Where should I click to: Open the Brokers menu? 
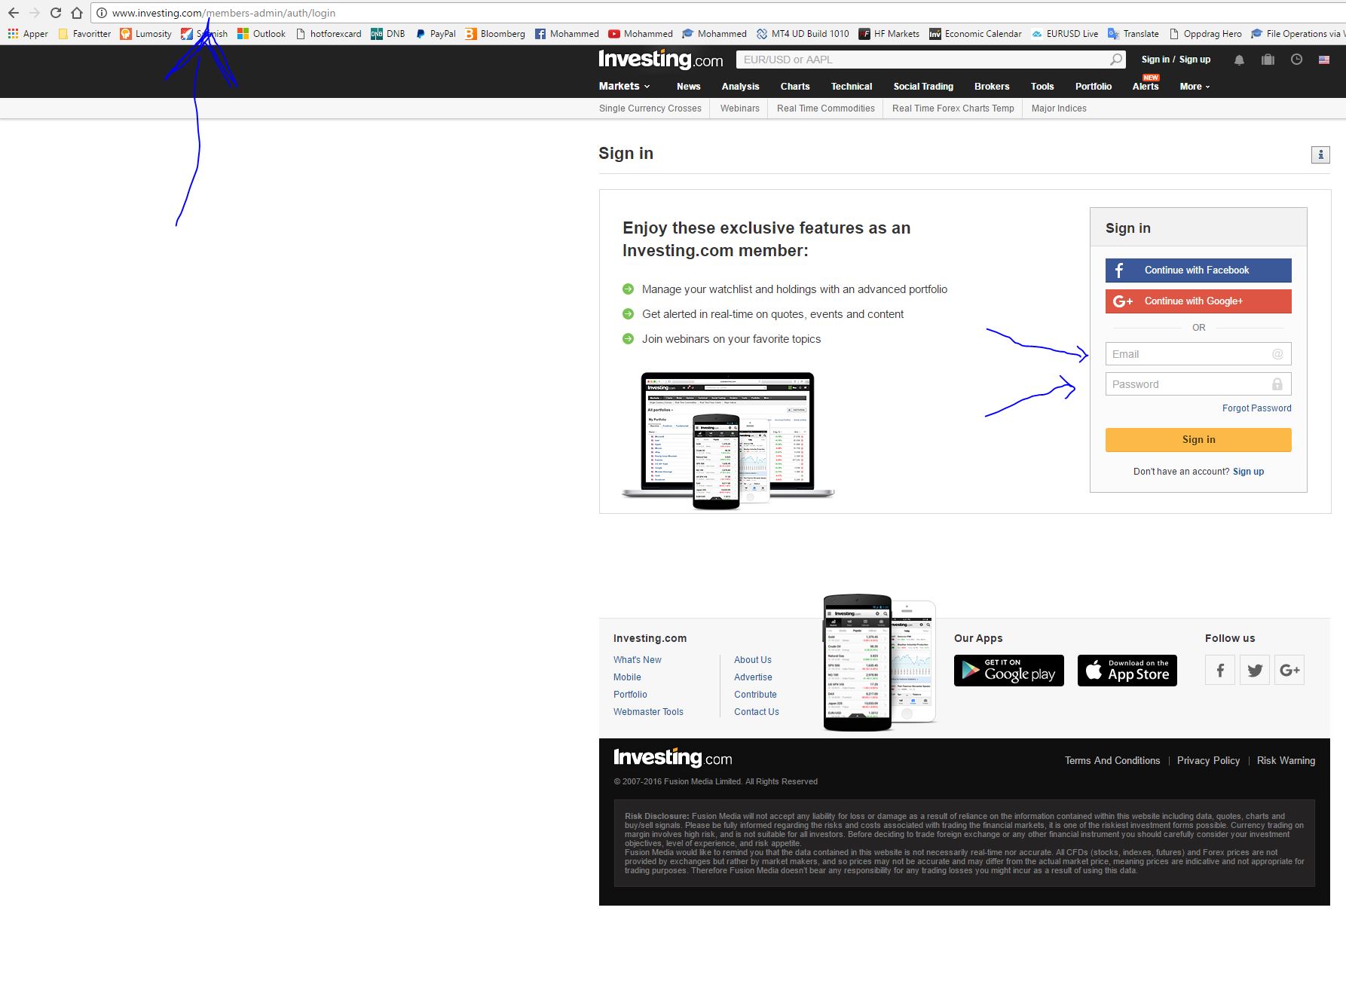pos(992,87)
